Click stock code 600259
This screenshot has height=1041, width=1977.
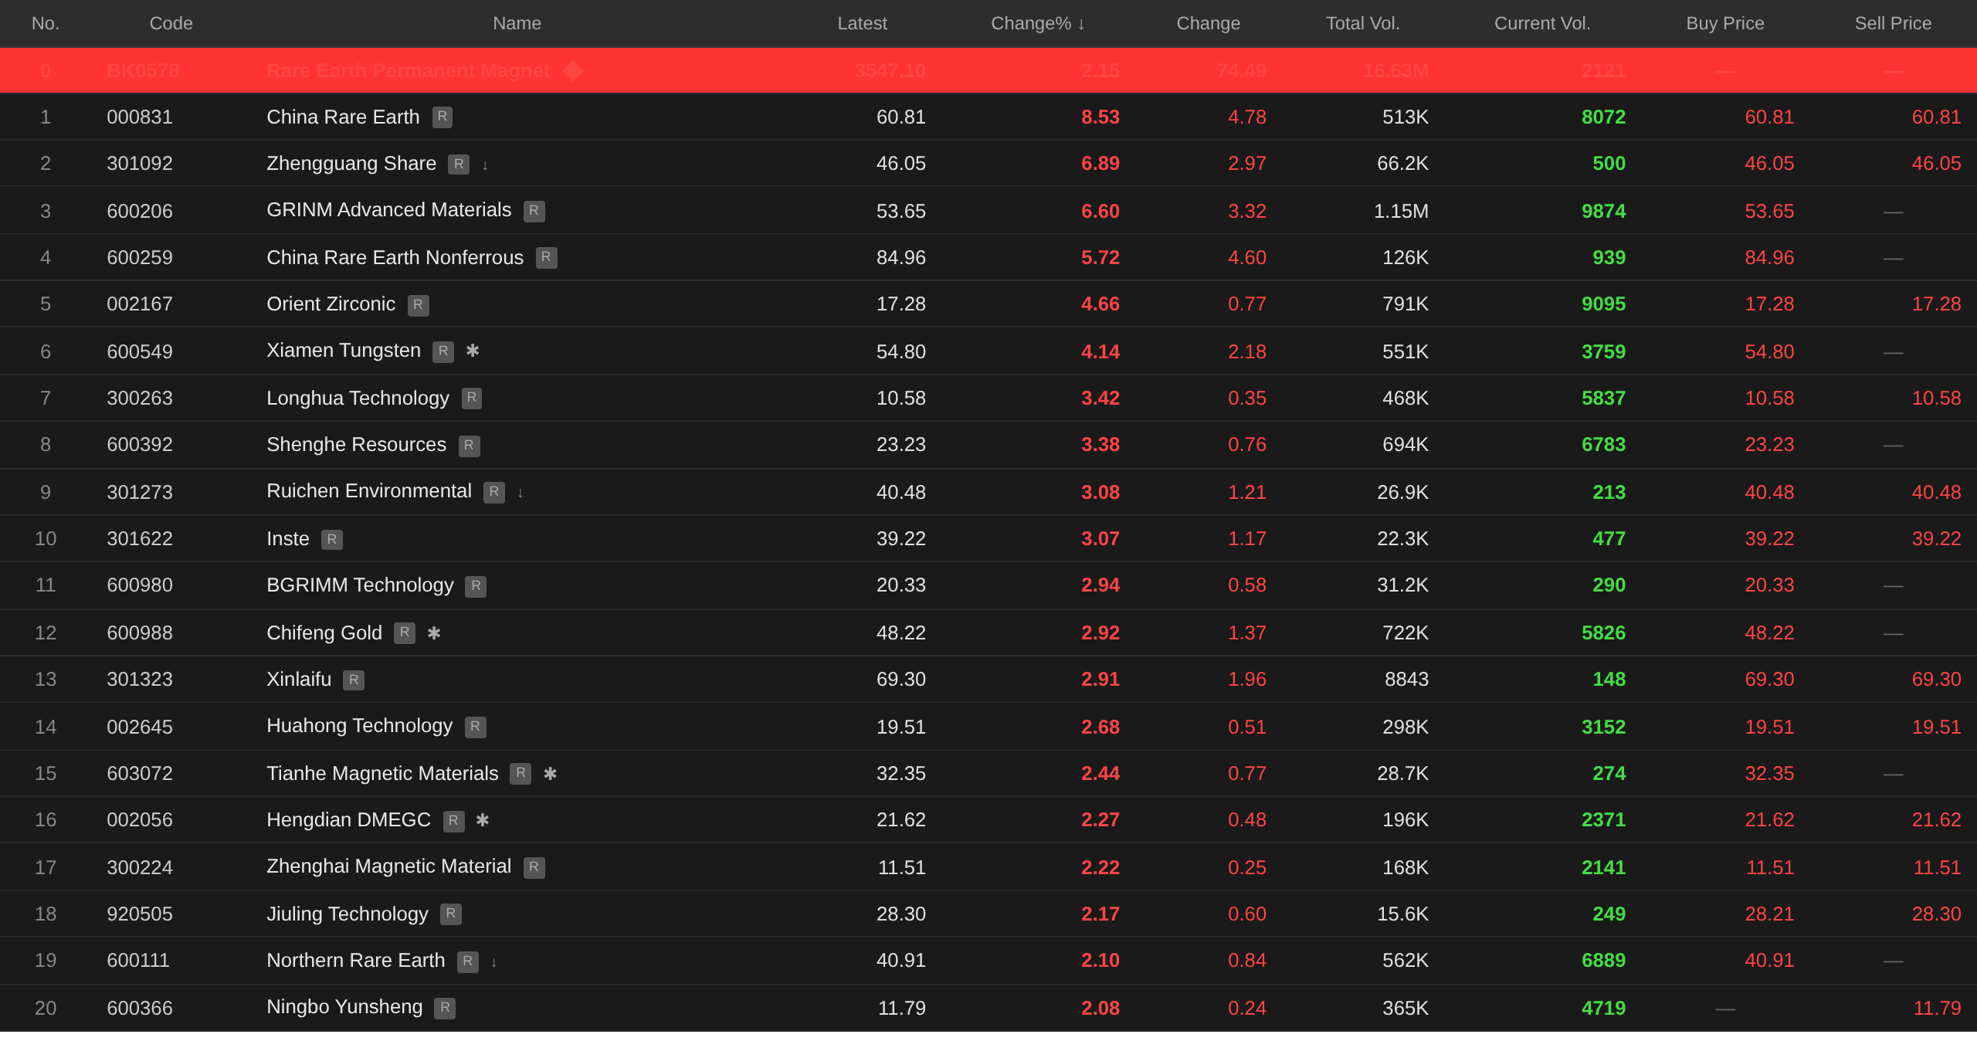140,258
